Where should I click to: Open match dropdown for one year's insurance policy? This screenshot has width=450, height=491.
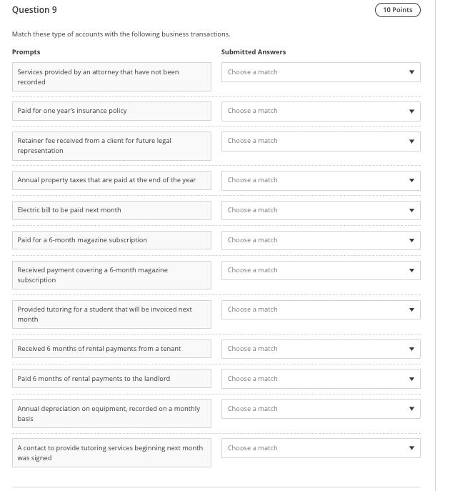(x=320, y=111)
